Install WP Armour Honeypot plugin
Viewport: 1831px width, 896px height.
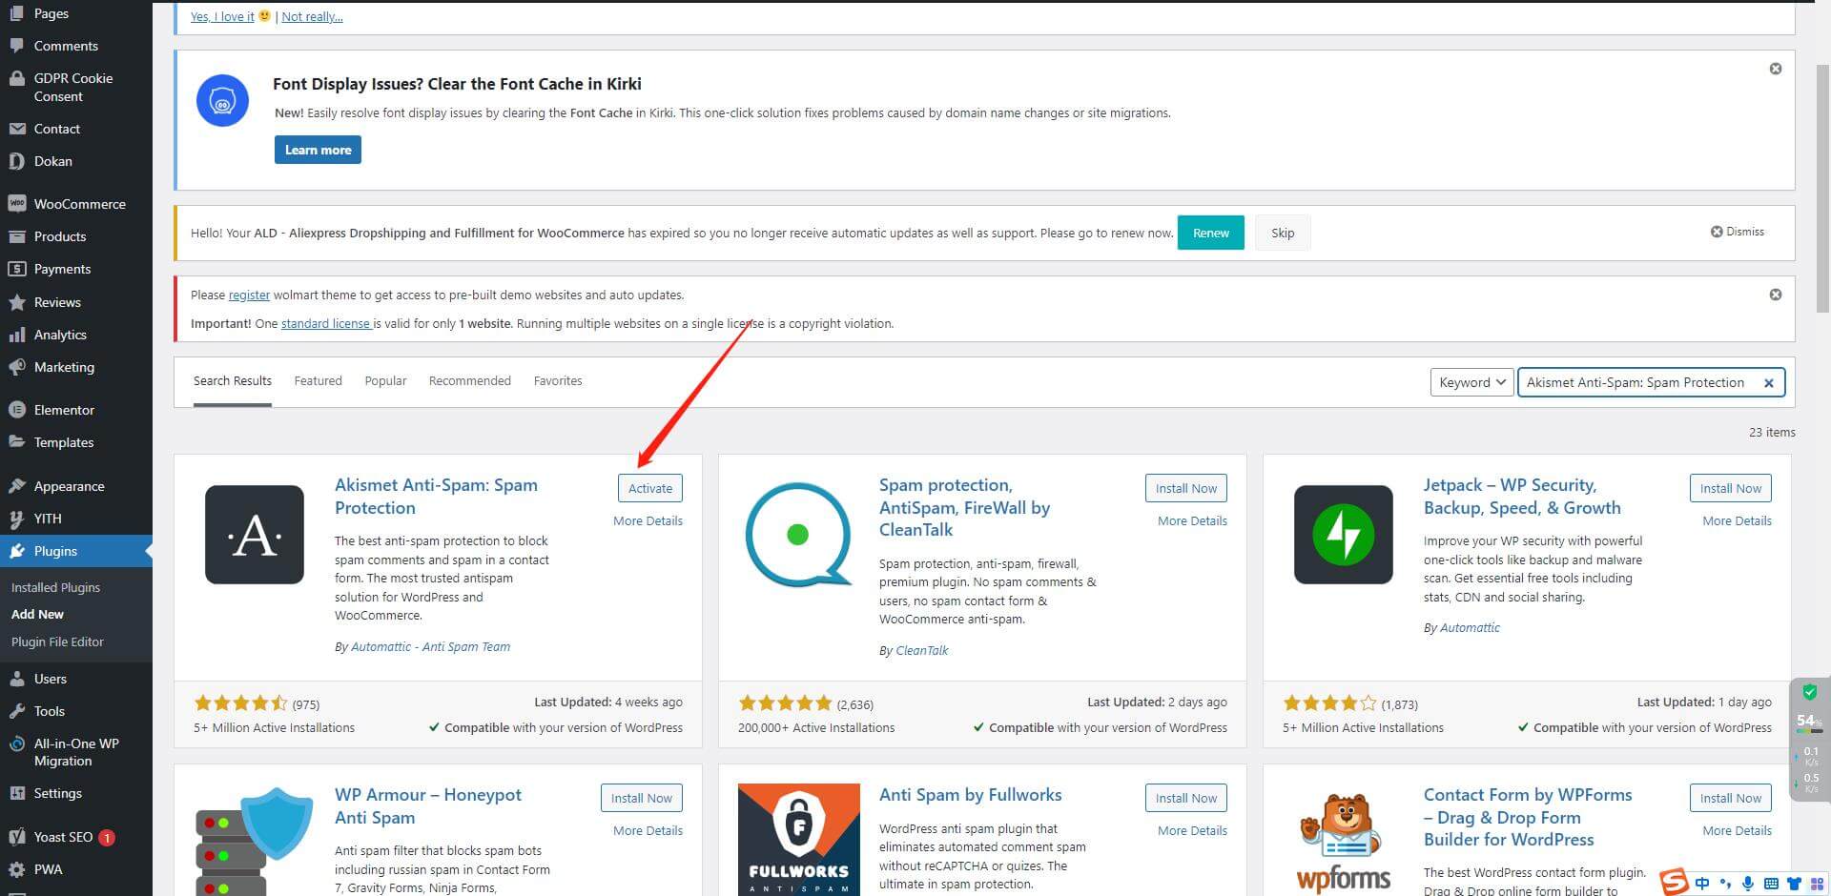tap(642, 798)
